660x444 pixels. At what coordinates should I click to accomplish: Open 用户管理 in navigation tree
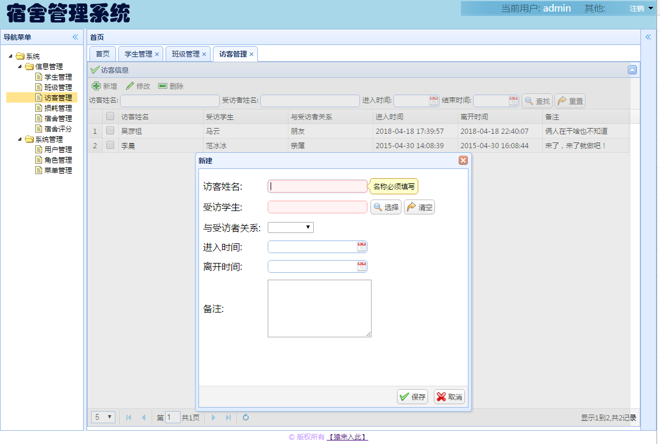pyautogui.click(x=58, y=149)
